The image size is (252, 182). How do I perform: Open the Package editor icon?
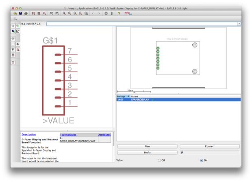[x=39, y=13]
